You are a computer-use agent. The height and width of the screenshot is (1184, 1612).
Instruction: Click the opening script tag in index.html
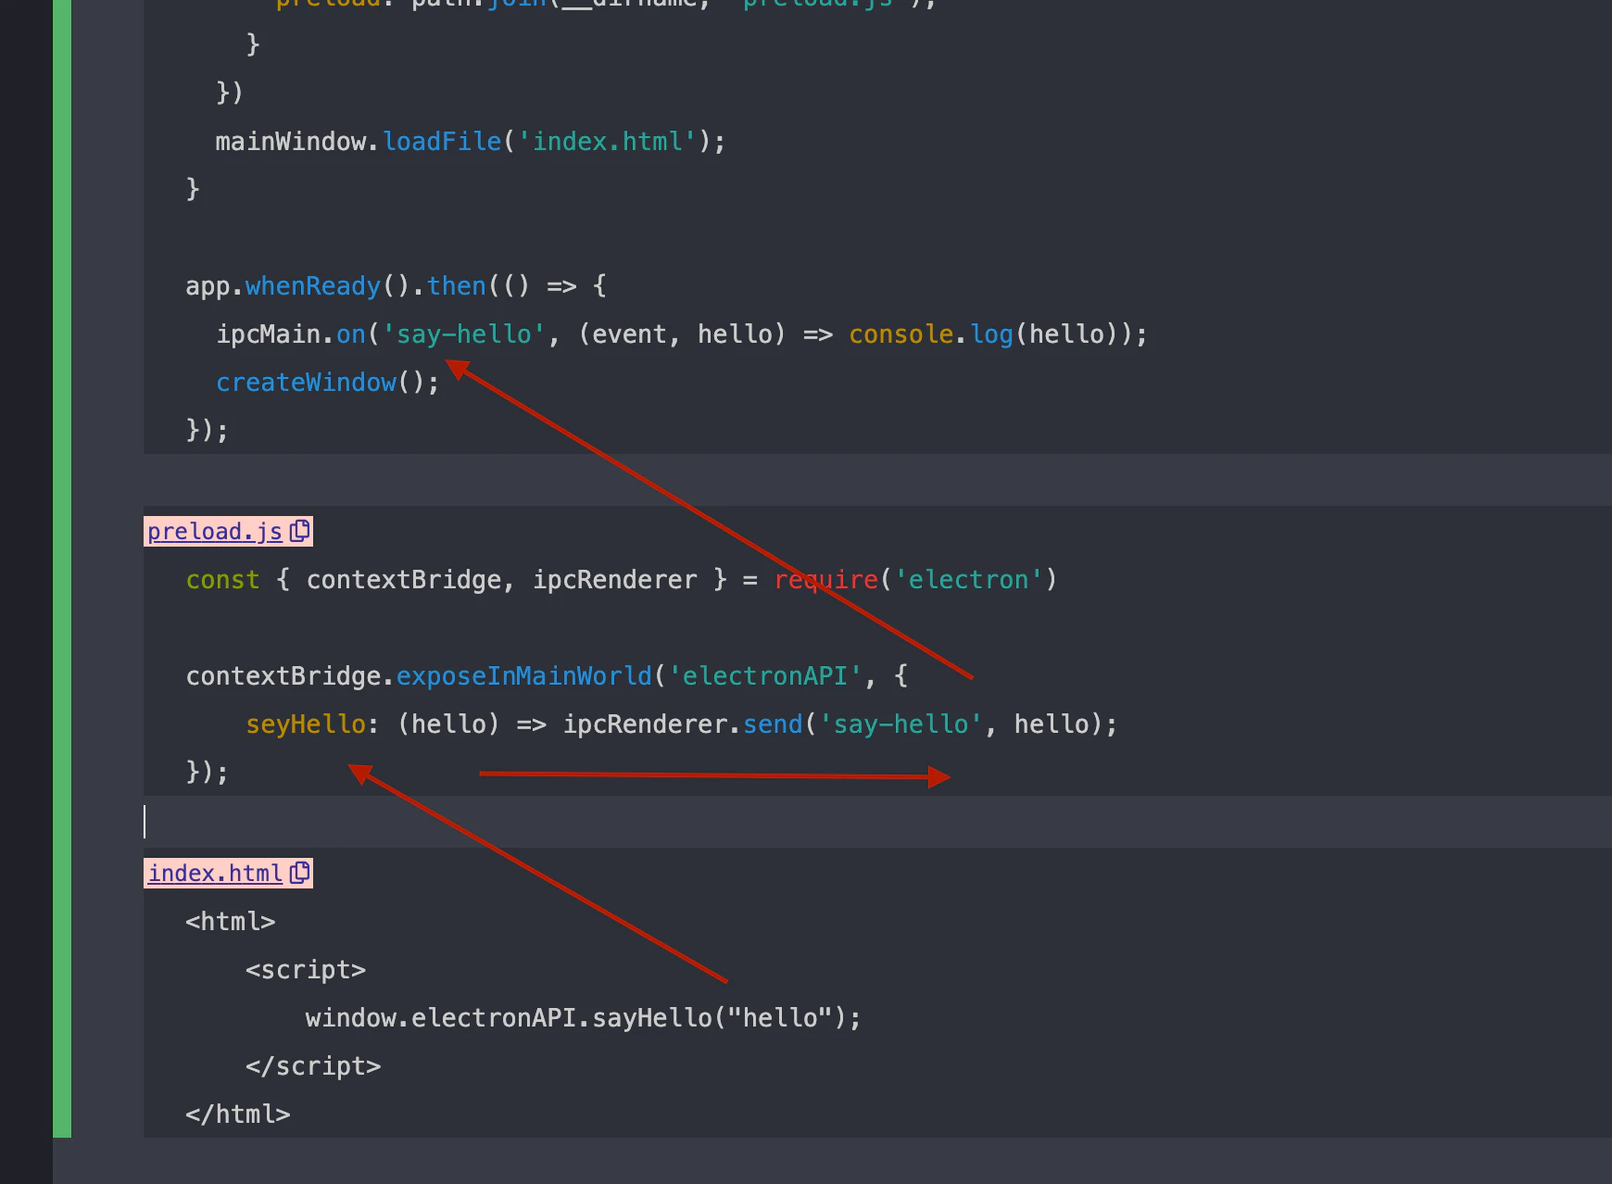coord(306,969)
